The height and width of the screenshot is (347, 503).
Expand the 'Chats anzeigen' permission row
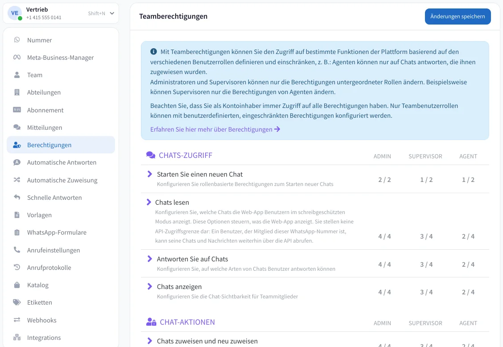[149, 286]
